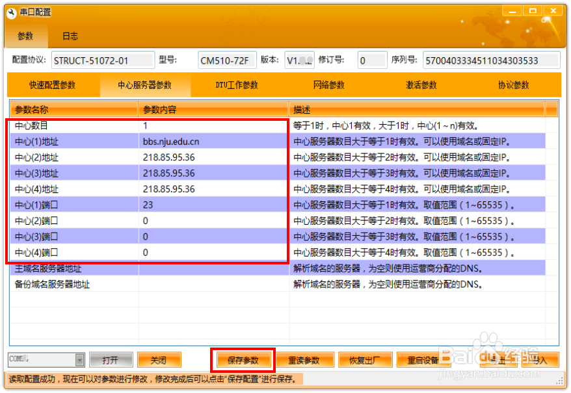Image resolution: width=571 pixels, height=393 pixels.
Task: Open the 中心服务器参数 tab
Action: coord(144,85)
